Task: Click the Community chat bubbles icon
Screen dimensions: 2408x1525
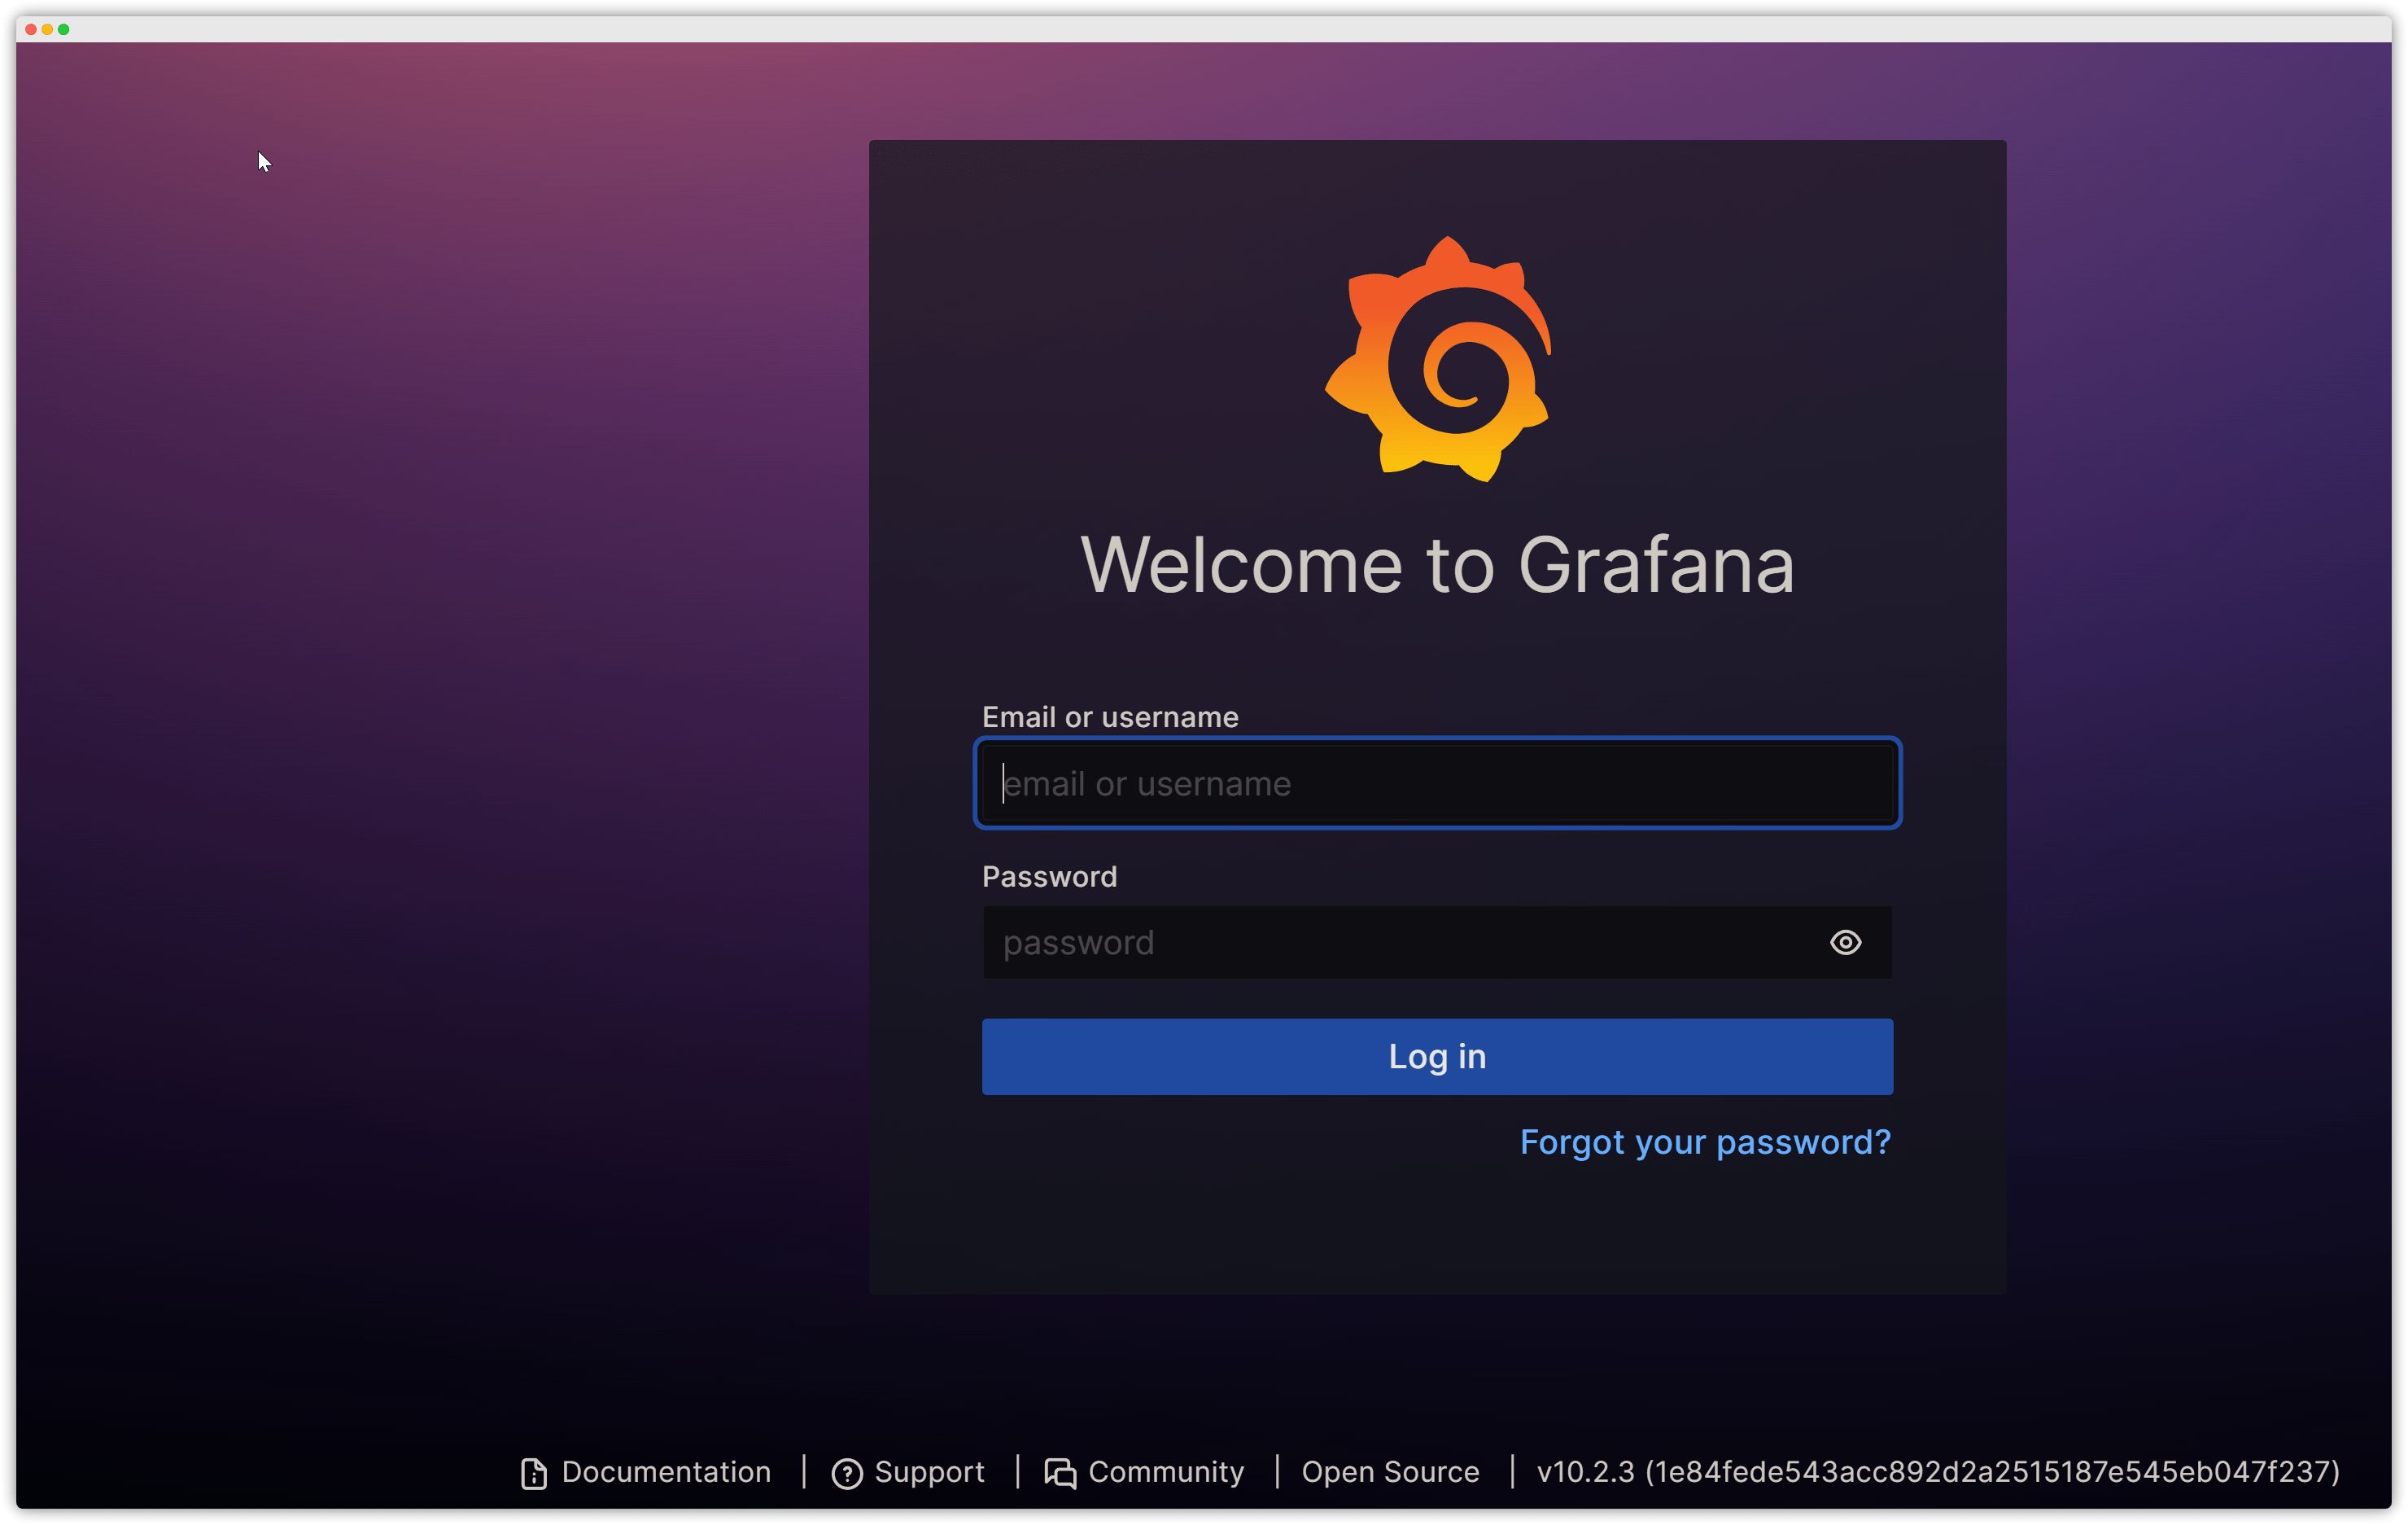Action: click(x=1060, y=1473)
